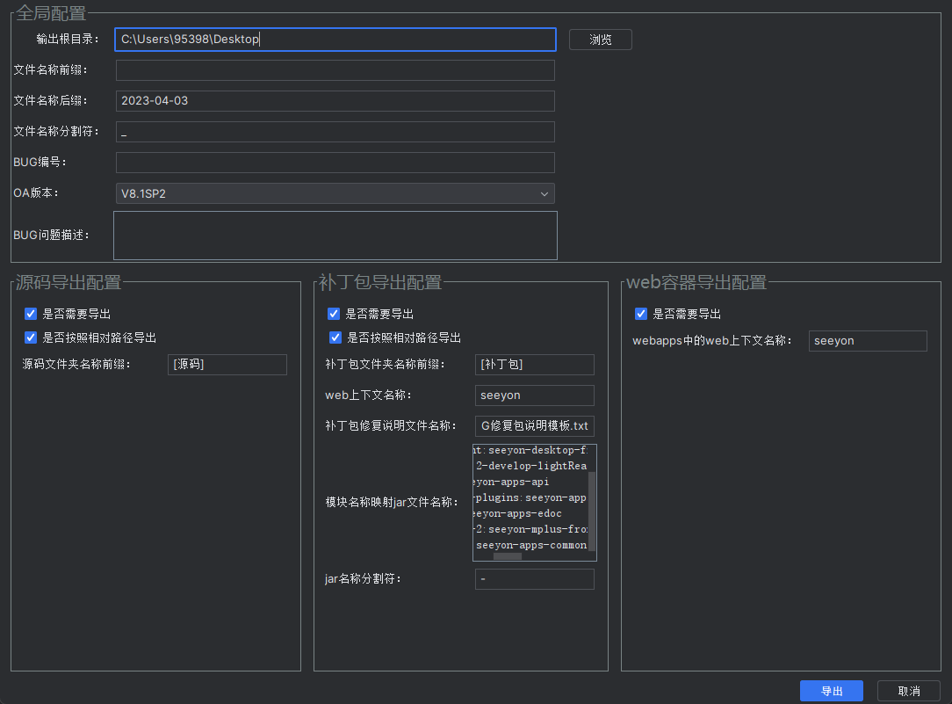This screenshot has width=952, height=704.
Task: Click the 导出 export button
Action: (x=831, y=691)
